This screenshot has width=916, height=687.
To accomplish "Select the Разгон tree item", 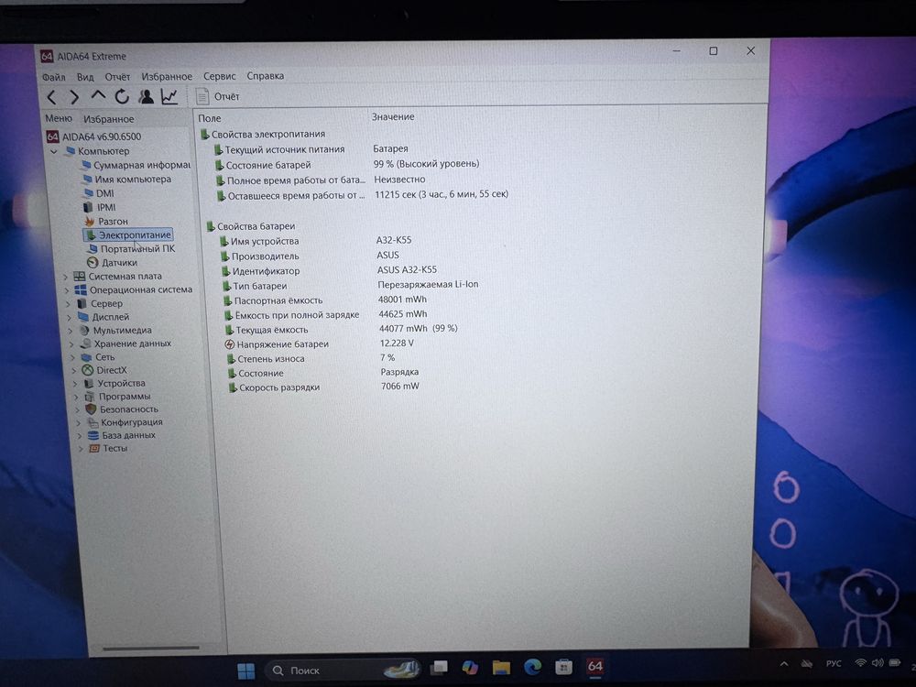I will click(x=106, y=222).
